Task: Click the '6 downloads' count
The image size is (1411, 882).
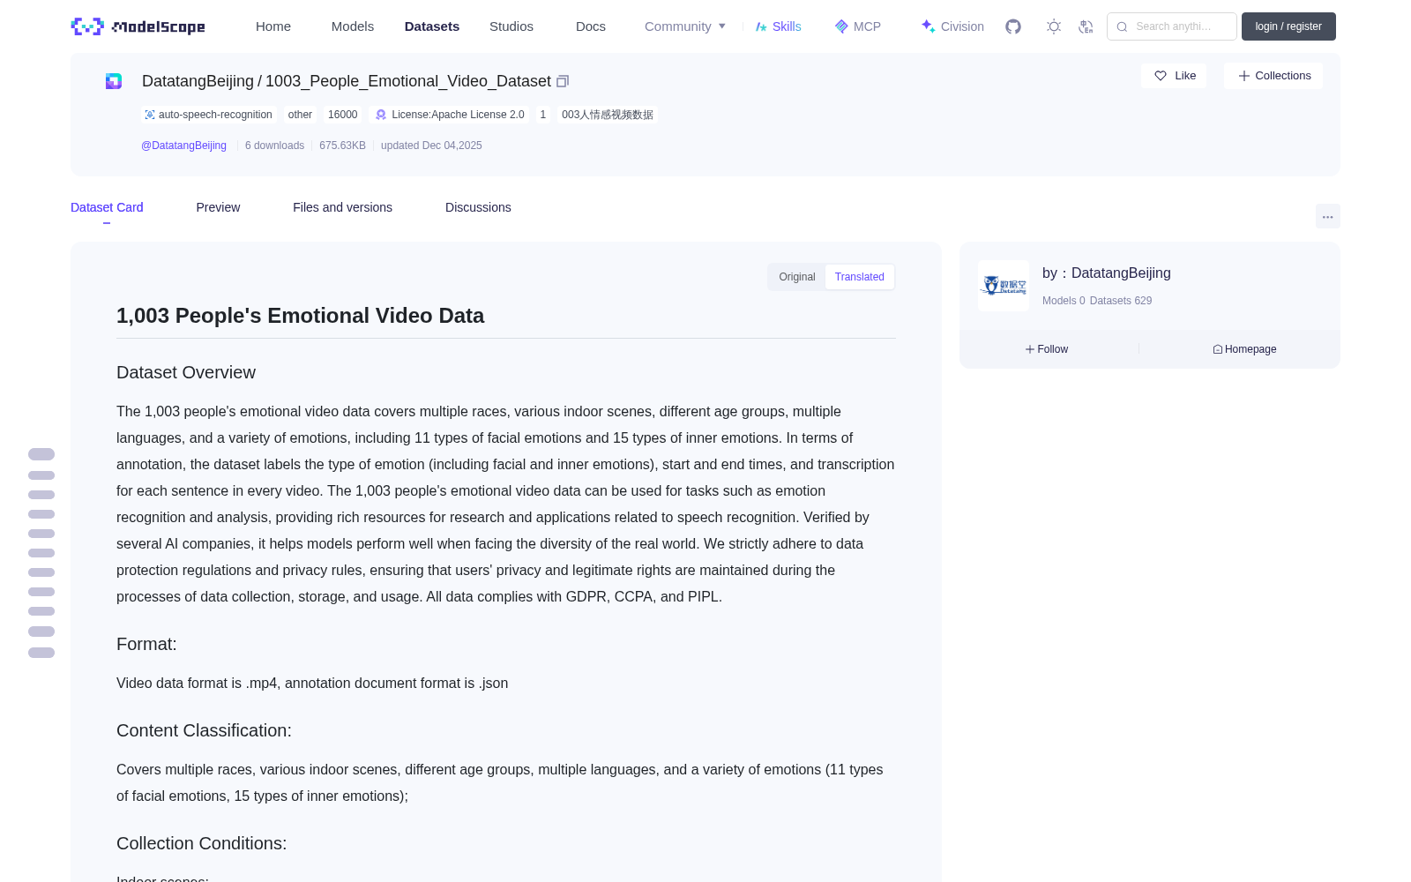Action: tap(274, 146)
